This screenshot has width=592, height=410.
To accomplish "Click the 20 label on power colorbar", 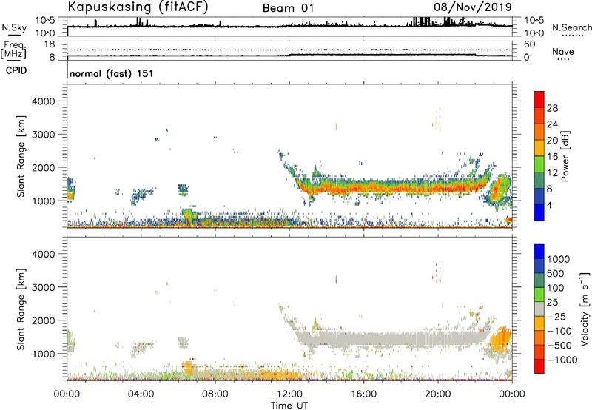I will click(552, 141).
